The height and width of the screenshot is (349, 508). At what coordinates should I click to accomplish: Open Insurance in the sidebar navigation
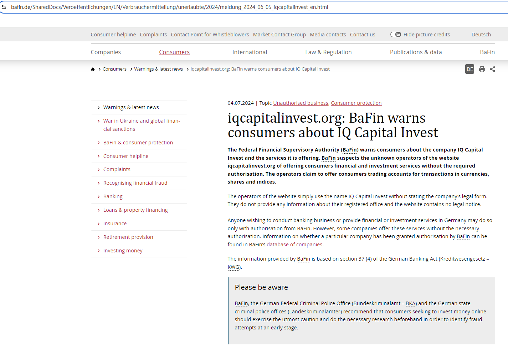[115, 224]
